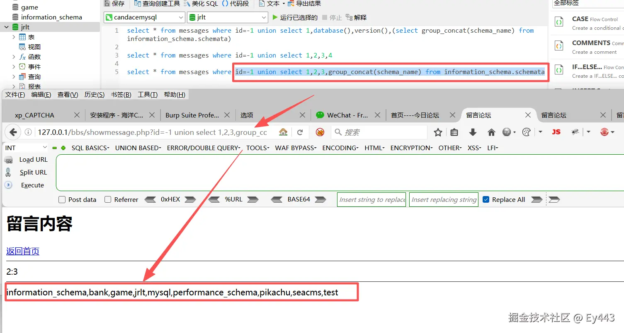This screenshot has height=333, width=624.
Task: Click the 返回首页 link
Action: [23, 251]
